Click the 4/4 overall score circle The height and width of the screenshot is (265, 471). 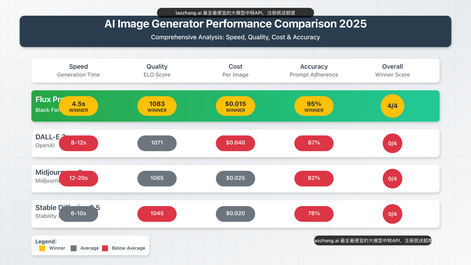click(x=392, y=106)
